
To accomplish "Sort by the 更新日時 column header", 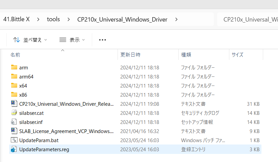I will [130, 55].
